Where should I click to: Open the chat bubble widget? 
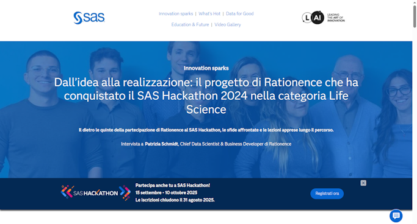396,215
